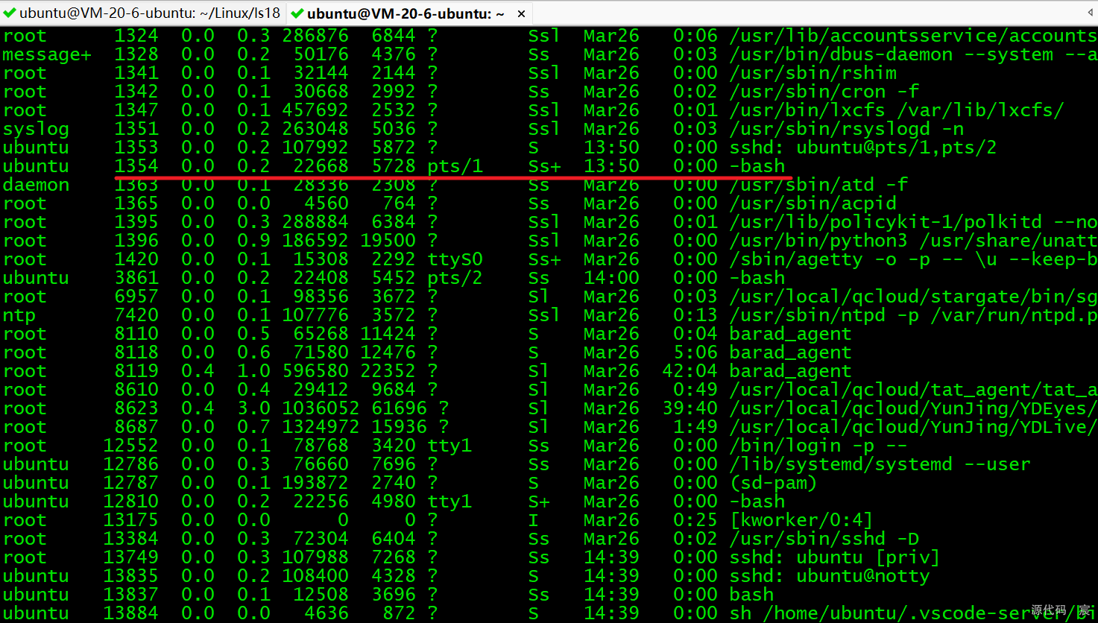Select the /usr/sbin/atd -f command
Image resolution: width=1098 pixels, height=623 pixels.
coord(818,185)
